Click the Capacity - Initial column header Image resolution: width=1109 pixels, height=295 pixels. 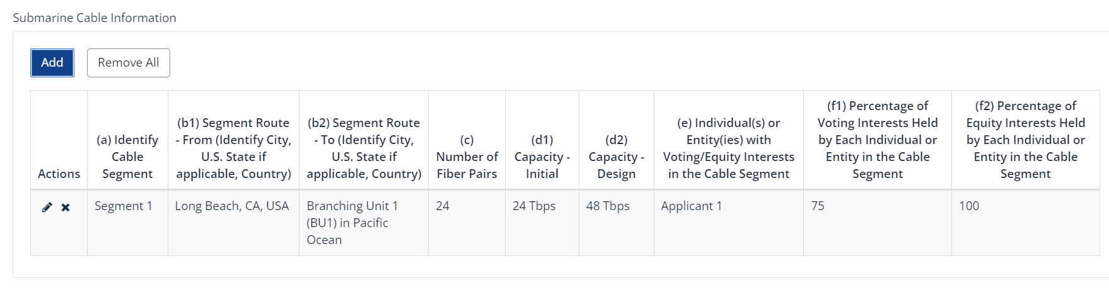[542, 157]
